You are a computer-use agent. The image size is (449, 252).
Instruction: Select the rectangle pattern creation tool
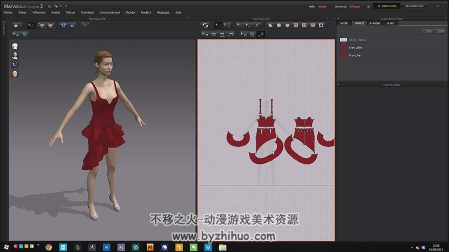click(x=279, y=25)
